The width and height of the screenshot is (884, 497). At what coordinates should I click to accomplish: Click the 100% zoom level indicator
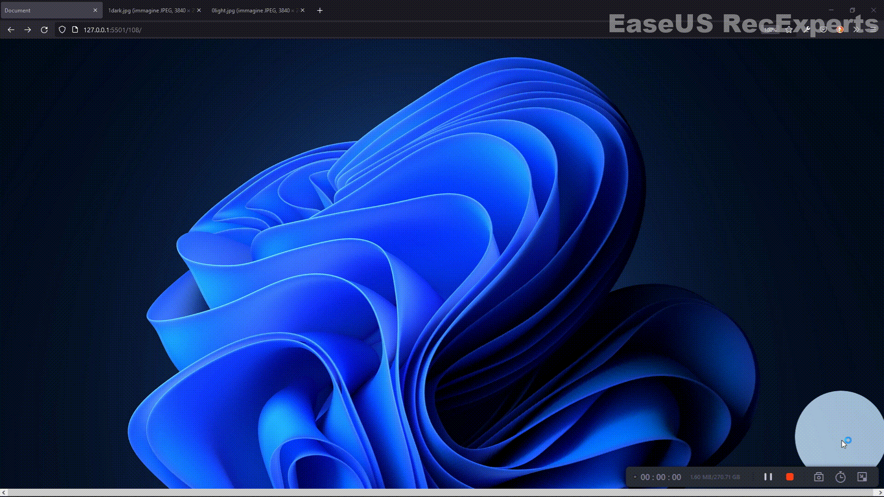pyautogui.click(x=770, y=30)
